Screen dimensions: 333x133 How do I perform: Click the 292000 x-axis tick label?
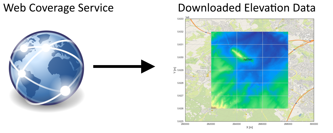211,124
